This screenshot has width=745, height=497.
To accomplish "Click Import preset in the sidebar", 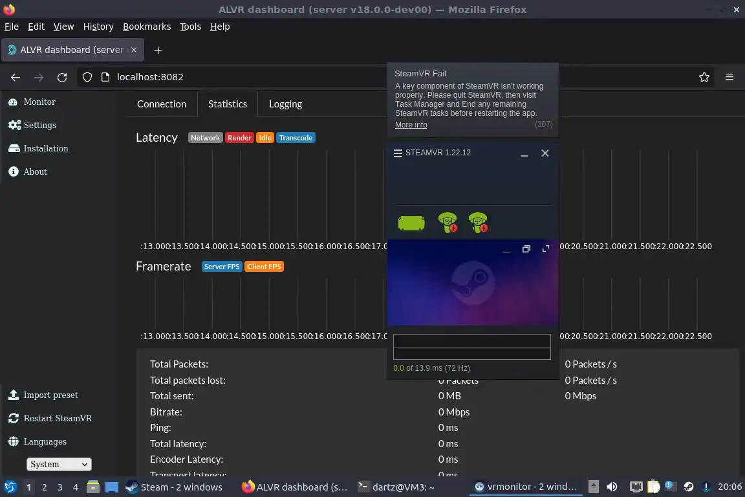I will click(43, 395).
